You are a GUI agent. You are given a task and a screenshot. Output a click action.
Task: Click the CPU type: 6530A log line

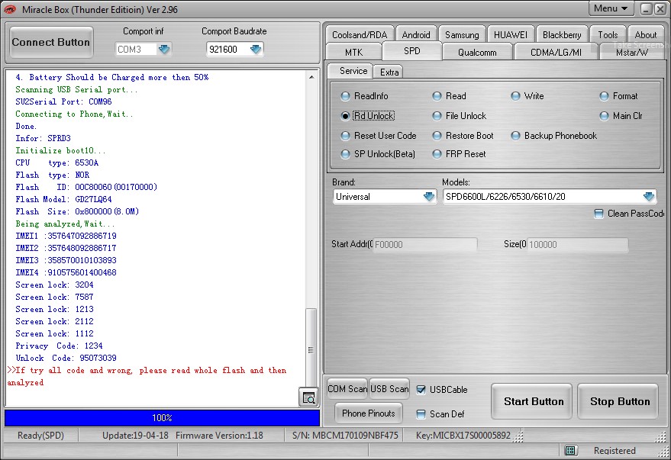(57, 163)
